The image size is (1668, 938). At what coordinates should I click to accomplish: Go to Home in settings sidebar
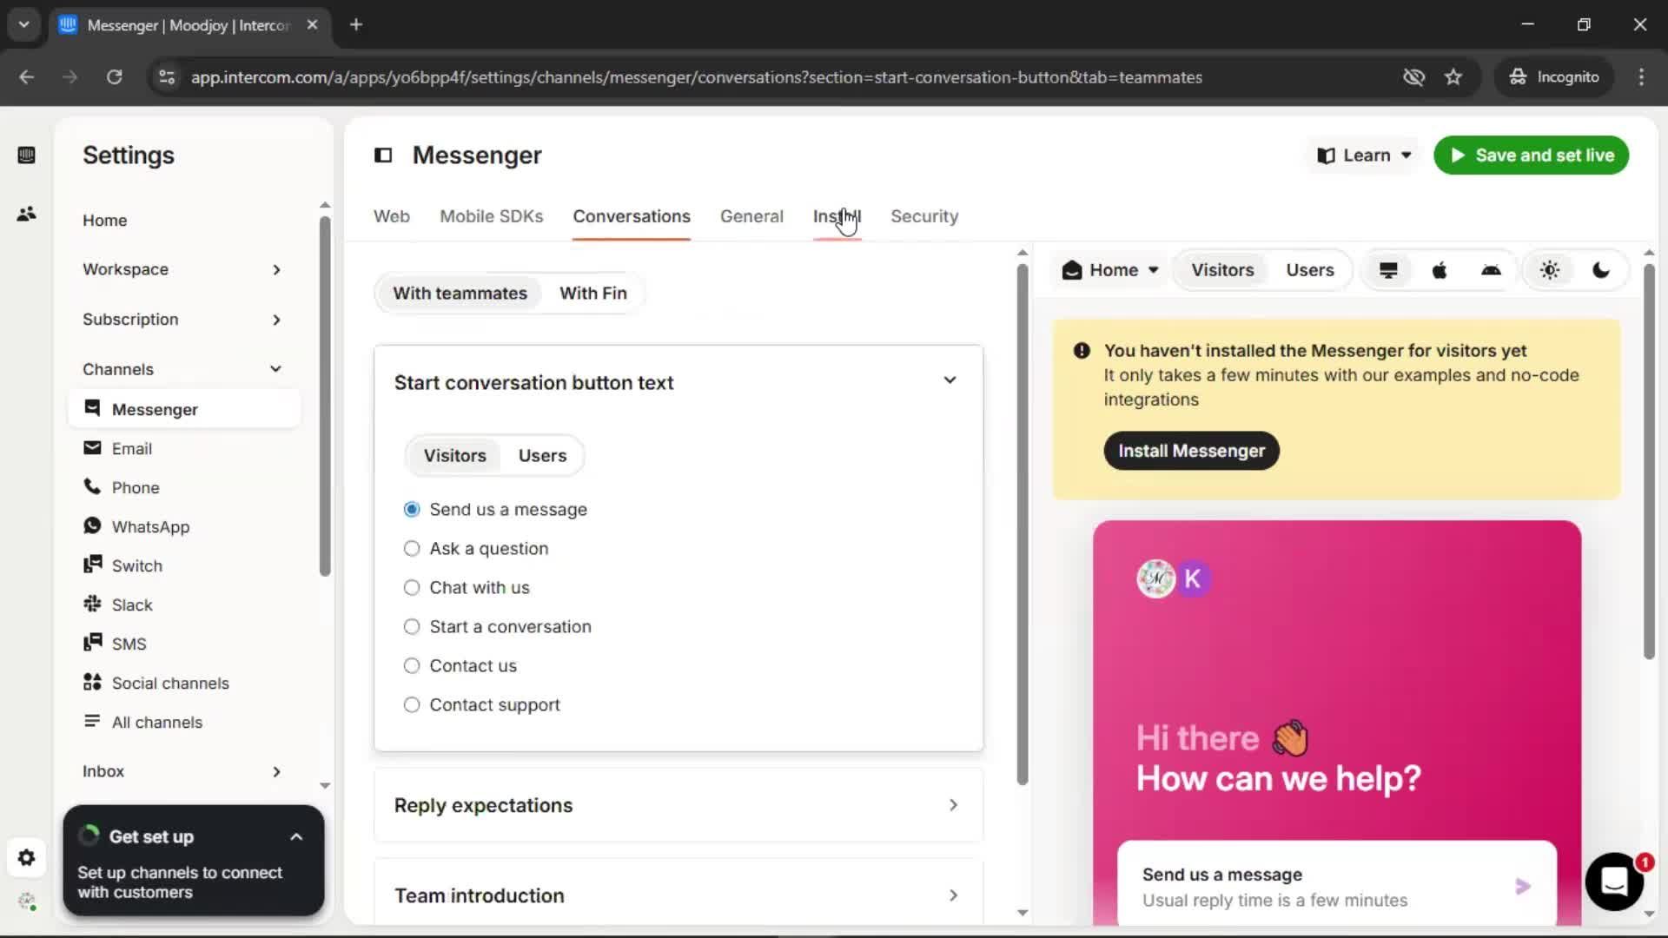[x=104, y=221]
